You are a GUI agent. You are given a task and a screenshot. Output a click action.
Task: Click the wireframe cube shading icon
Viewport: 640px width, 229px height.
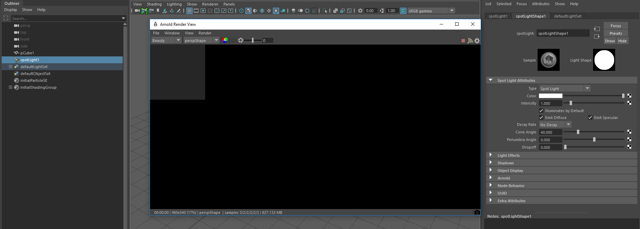241,11
